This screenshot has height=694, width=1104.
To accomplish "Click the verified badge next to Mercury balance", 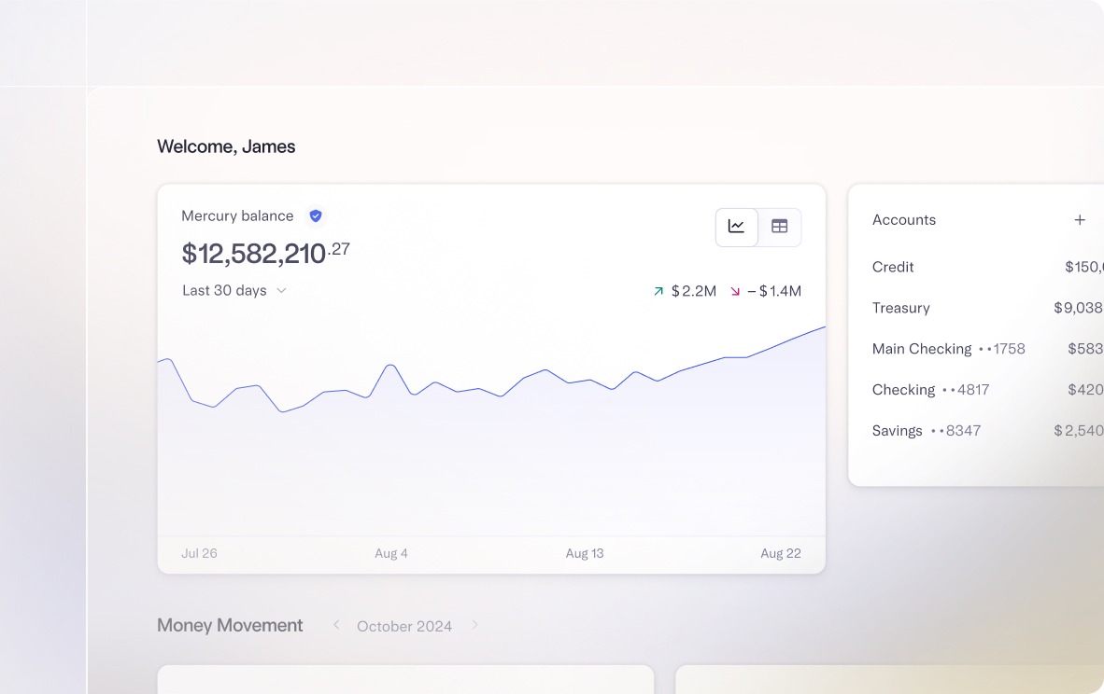I will pos(315,215).
